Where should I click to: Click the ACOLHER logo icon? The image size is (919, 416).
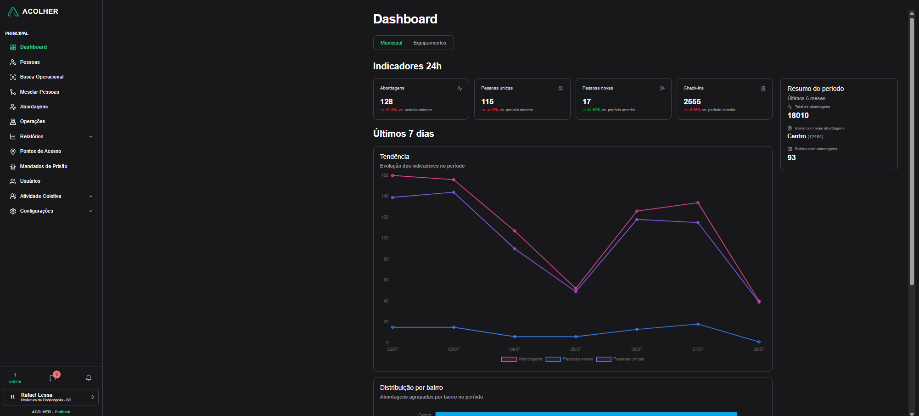coord(13,12)
